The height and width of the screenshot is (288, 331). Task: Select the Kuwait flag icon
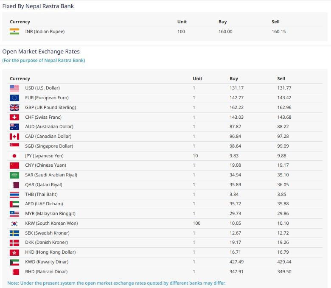(x=14, y=262)
